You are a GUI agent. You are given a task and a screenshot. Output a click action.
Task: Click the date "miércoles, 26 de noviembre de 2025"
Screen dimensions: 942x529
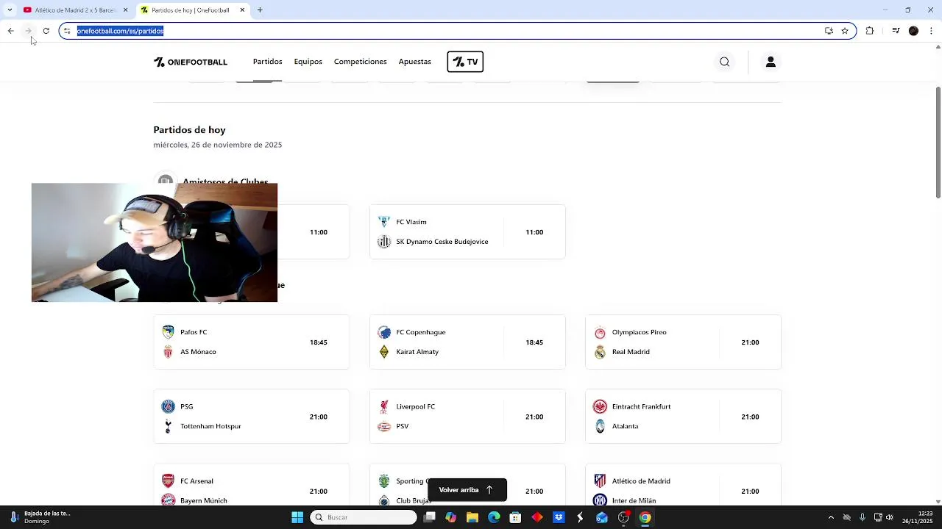point(218,145)
